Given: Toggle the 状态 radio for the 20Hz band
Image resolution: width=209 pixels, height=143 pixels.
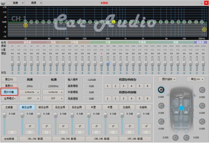Looking at the screenshot, I should (x=12, y=73).
